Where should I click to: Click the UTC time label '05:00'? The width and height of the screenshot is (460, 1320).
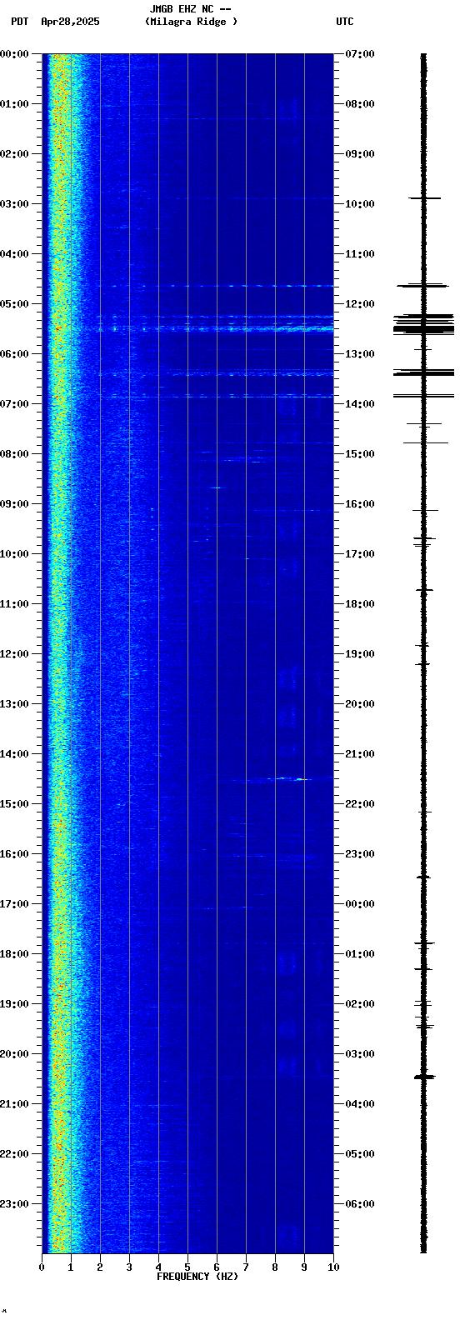(x=360, y=1154)
